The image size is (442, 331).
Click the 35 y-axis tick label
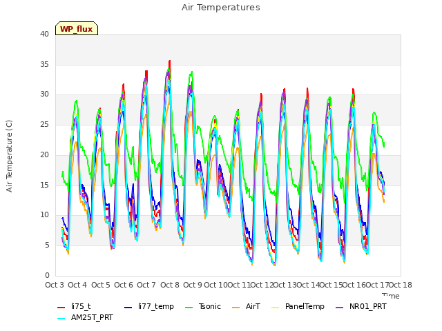click(x=44, y=64)
